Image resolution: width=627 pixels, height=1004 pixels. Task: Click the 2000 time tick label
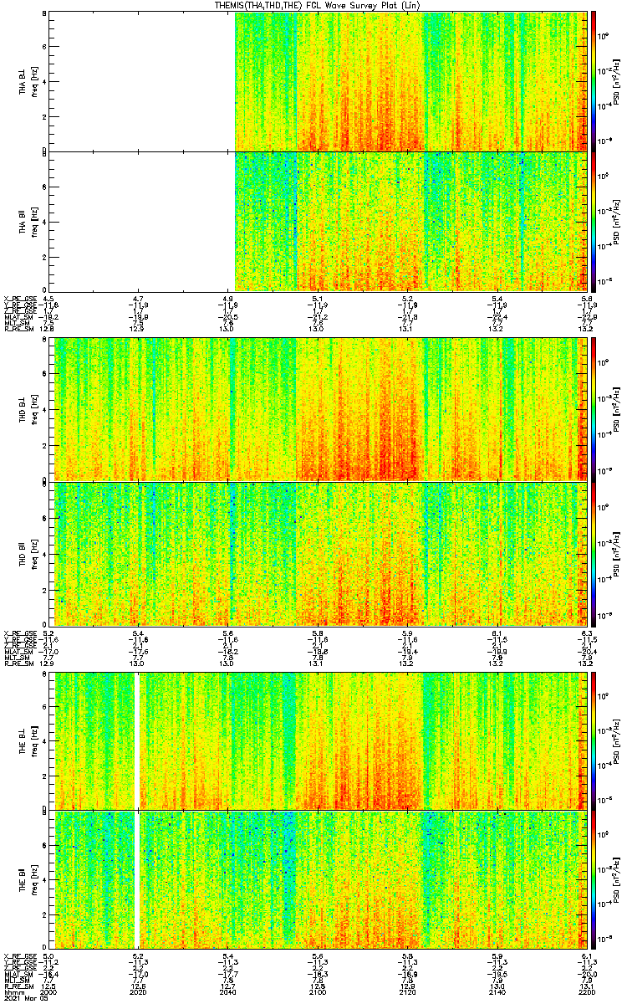pos(48,991)
